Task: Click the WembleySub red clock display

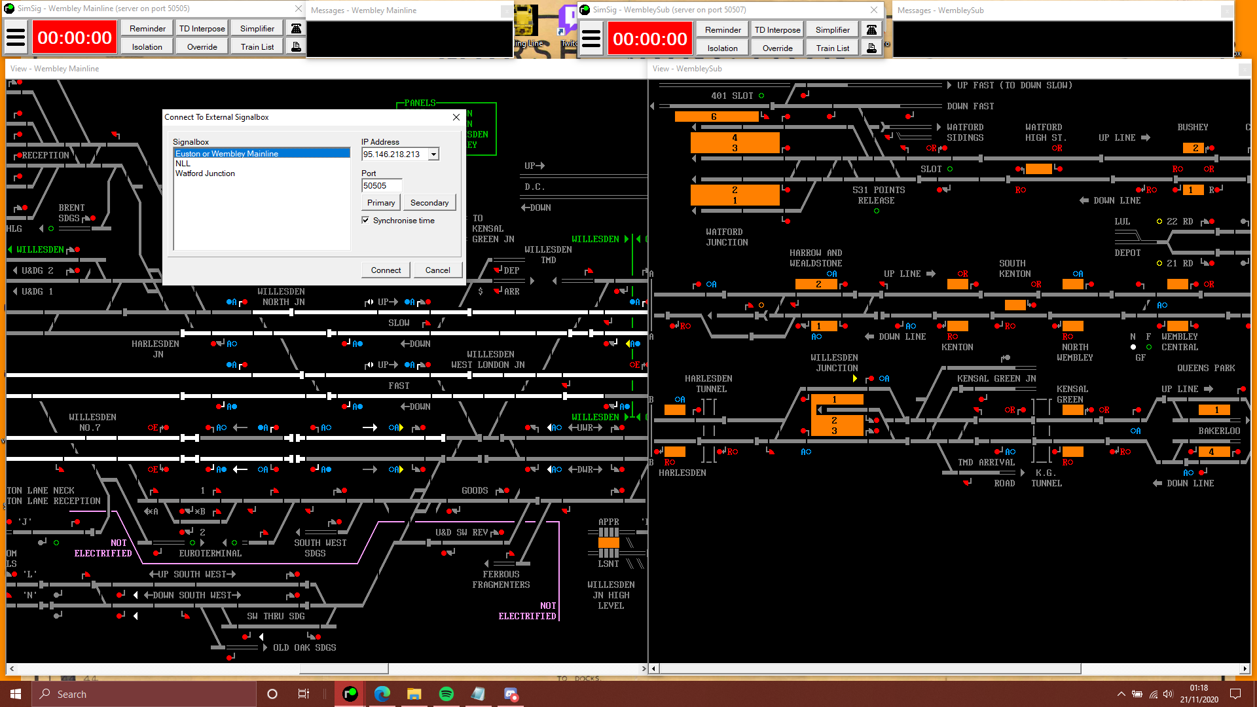Action: point(650,39)
